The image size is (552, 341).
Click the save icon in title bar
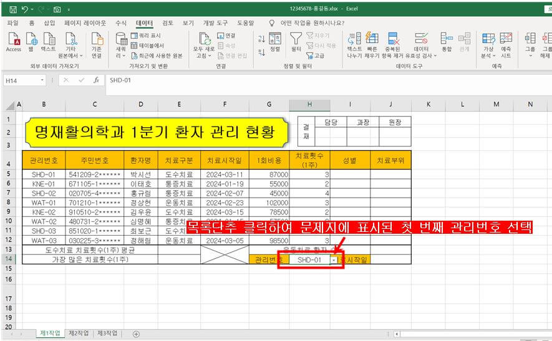pyautogui.click(x=13, y=9)
